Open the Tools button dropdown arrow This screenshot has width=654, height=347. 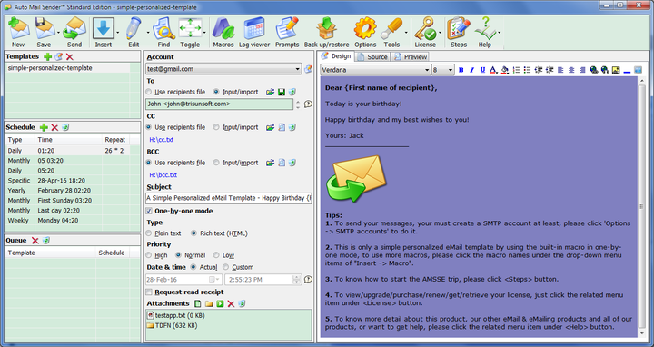tap(406, 33)
